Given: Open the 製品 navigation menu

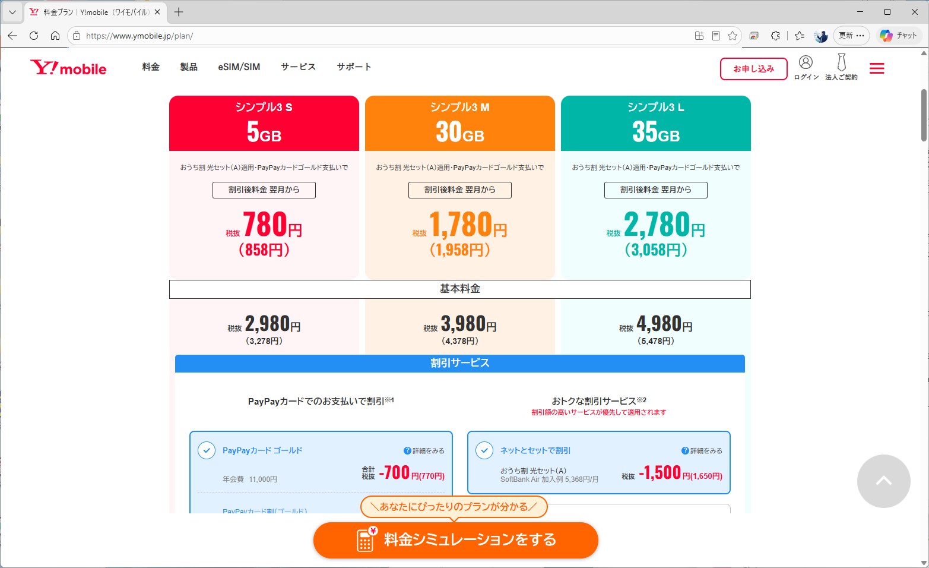Looking at the screenshot, I should pos(189,67).
